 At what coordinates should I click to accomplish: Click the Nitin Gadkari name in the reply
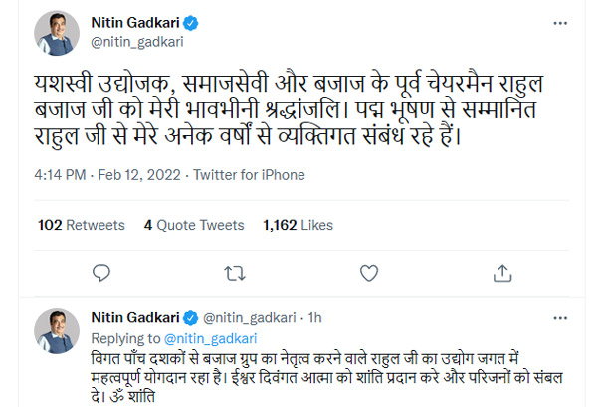click(x=136, y=317)
